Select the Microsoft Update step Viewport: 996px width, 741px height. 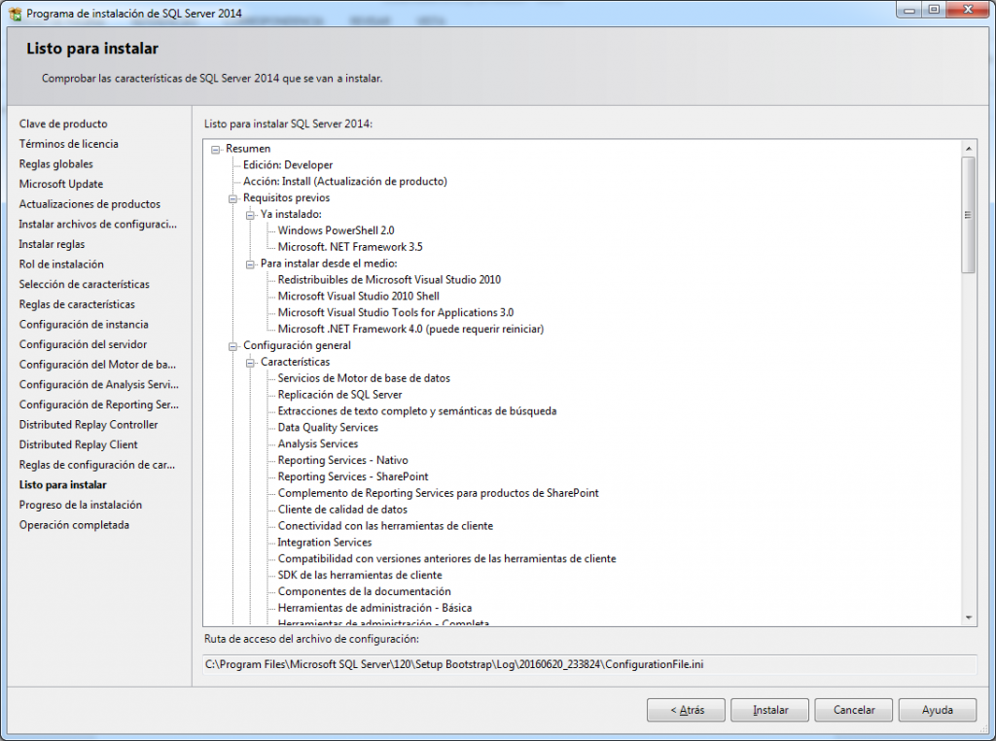[61, 184]
